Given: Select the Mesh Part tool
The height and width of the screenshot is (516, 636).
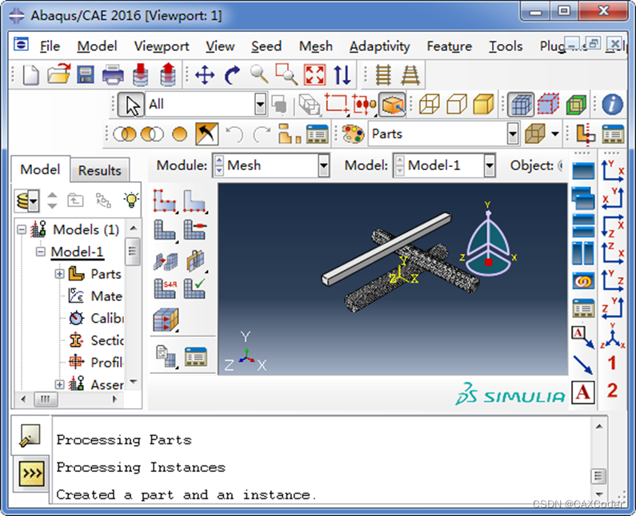Looking at the screenshot, I should click(164, 230).
